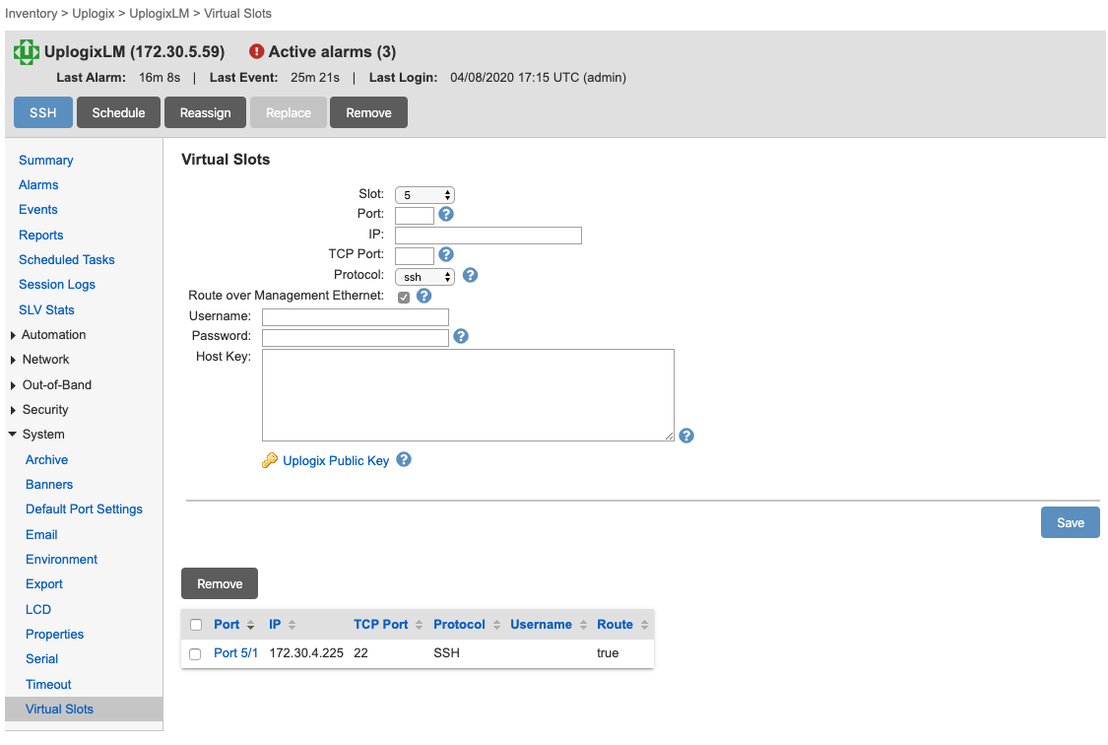The height and width of the screenshot is (745, 1108).
Task: Go to Session Logs in sidebar
Action: tap(57, 285)
